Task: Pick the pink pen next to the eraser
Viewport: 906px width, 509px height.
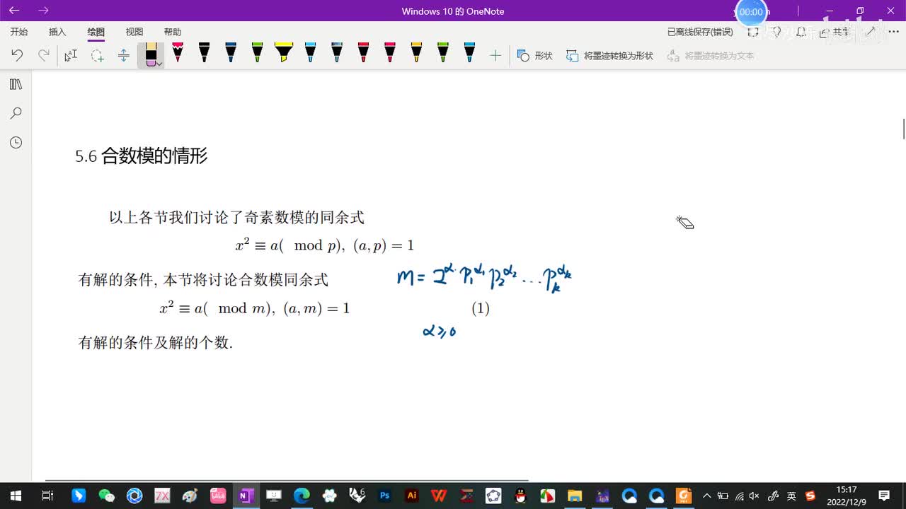Action: coord(178,53)
